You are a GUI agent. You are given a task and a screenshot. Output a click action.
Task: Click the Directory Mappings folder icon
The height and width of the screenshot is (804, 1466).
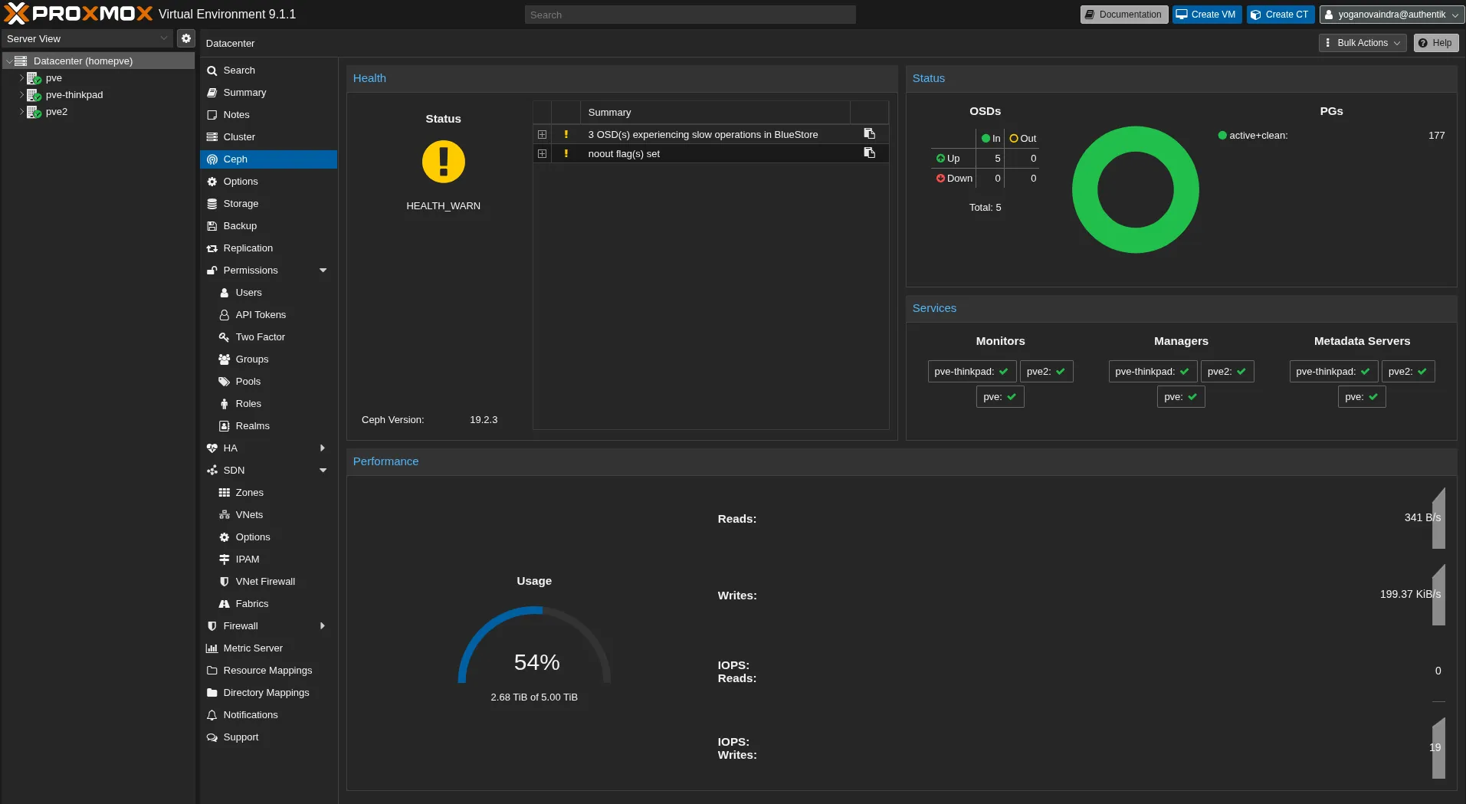(212, 693)
